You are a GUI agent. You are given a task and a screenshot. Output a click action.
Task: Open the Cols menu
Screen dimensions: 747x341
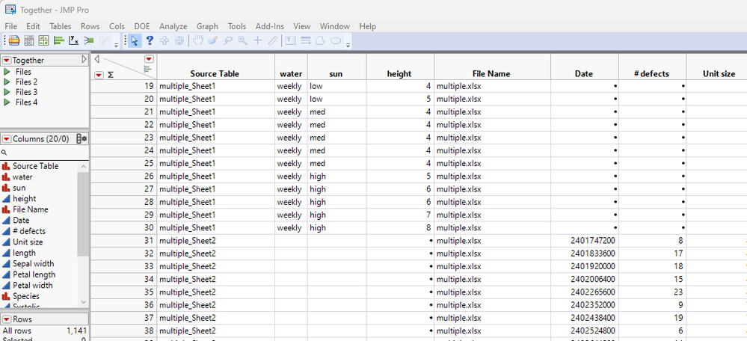pyautogui.click(x=117, y=26)
